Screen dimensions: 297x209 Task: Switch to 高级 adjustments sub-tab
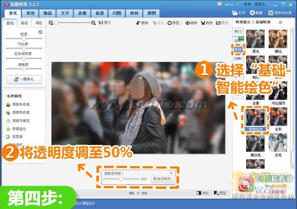tap(24, 23)
